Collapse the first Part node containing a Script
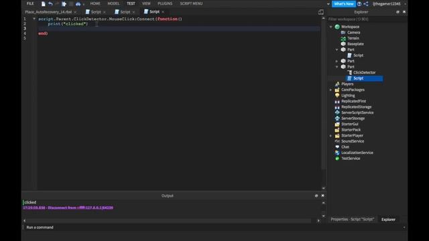 [x=336, y=50]
